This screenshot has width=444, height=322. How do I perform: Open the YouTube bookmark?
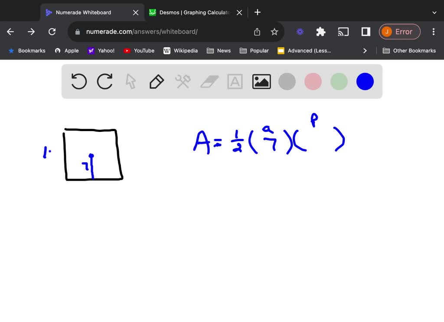139,50
